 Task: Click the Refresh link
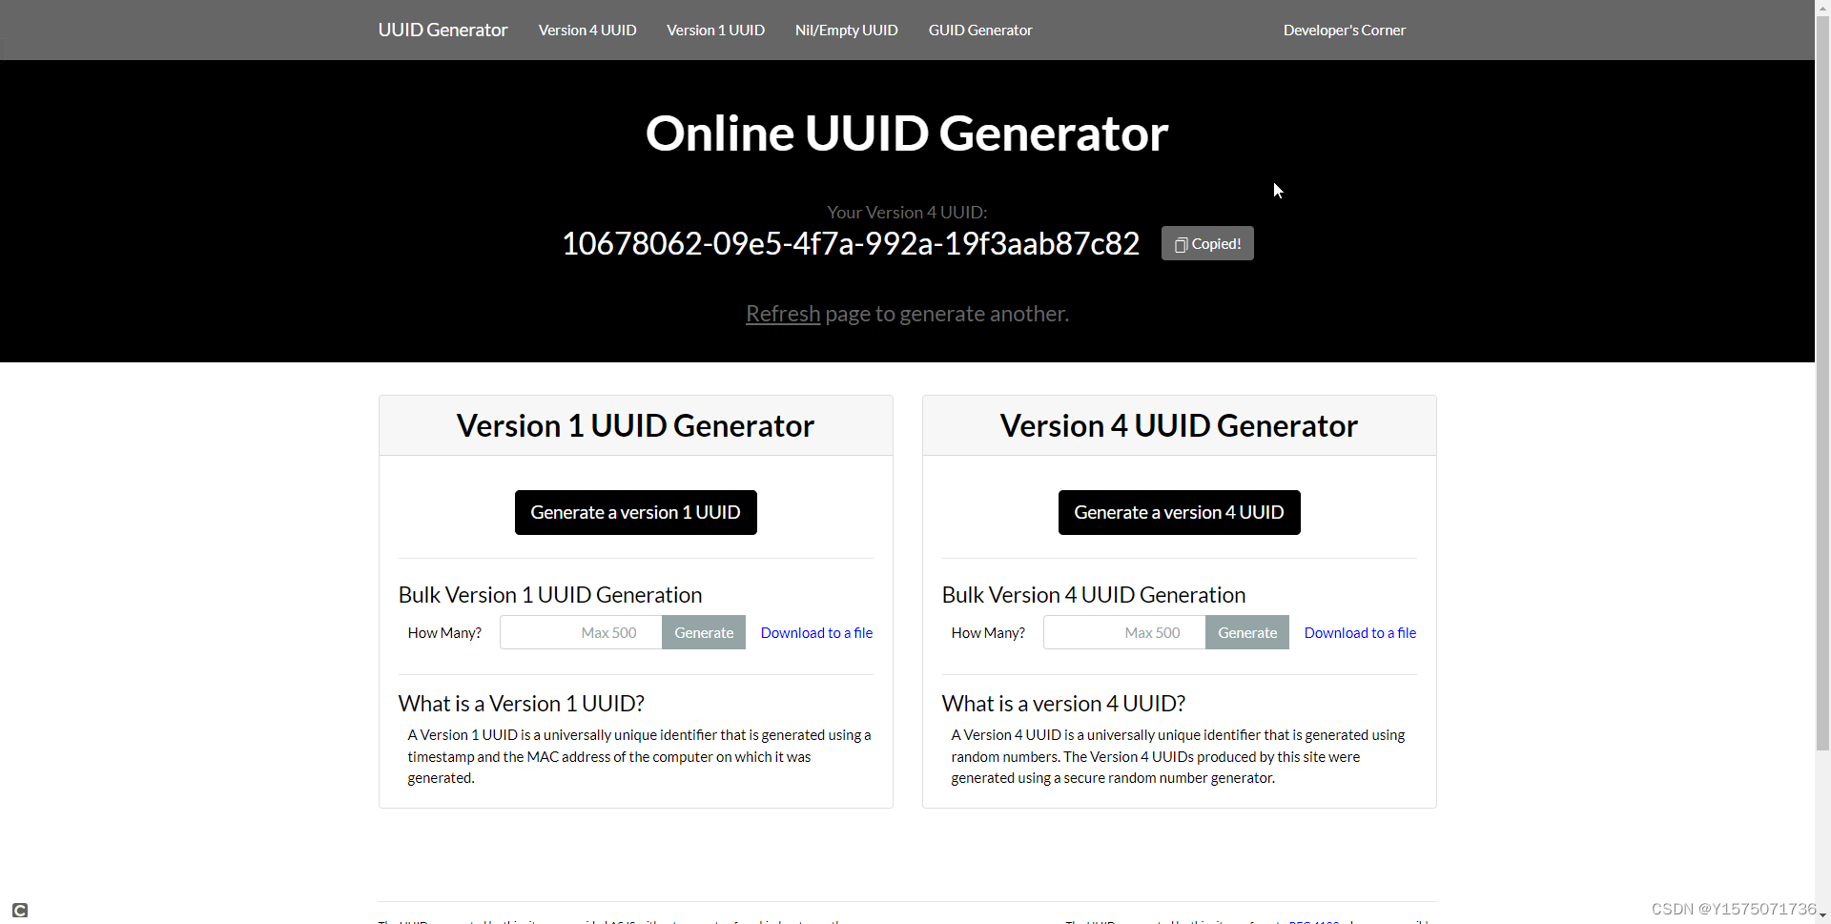(783, 314)
